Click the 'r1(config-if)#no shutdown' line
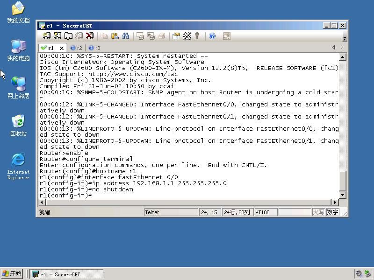Image resolution: width=374 pixels, height=280 pixels. pyautogui.click(x=86, y=189)
